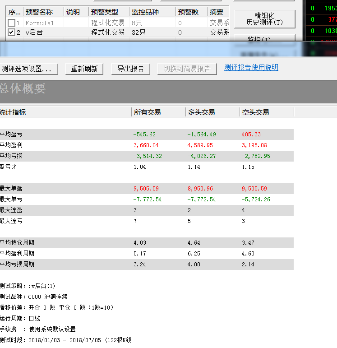Click the 重新刷新 button
This screenshot has width=337, height=348.
pyautogui.click(x=84, y=69)
